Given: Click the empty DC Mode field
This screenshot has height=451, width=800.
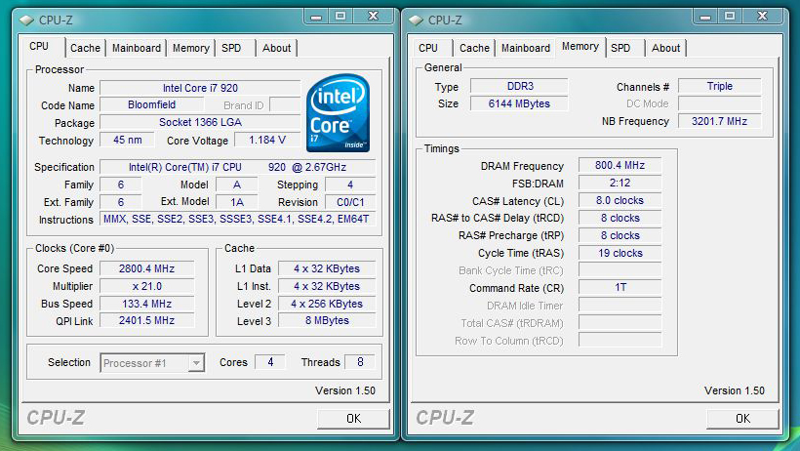Looking at the screenshot, I should click(x=720, y=103).
